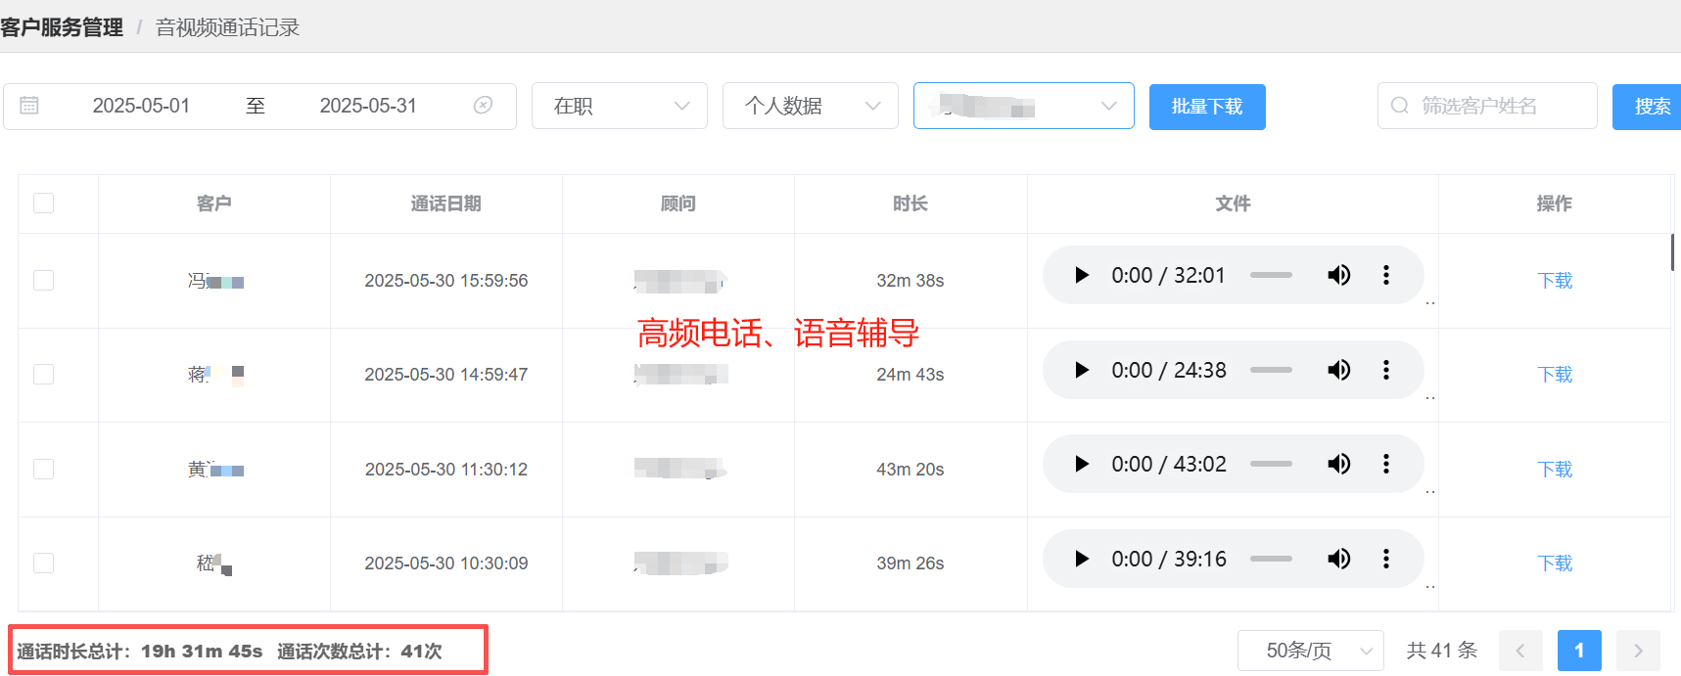Go to 客户服务管理 breadcrumb
This screenshot has height=676, width=1681.
pos(63,27)
